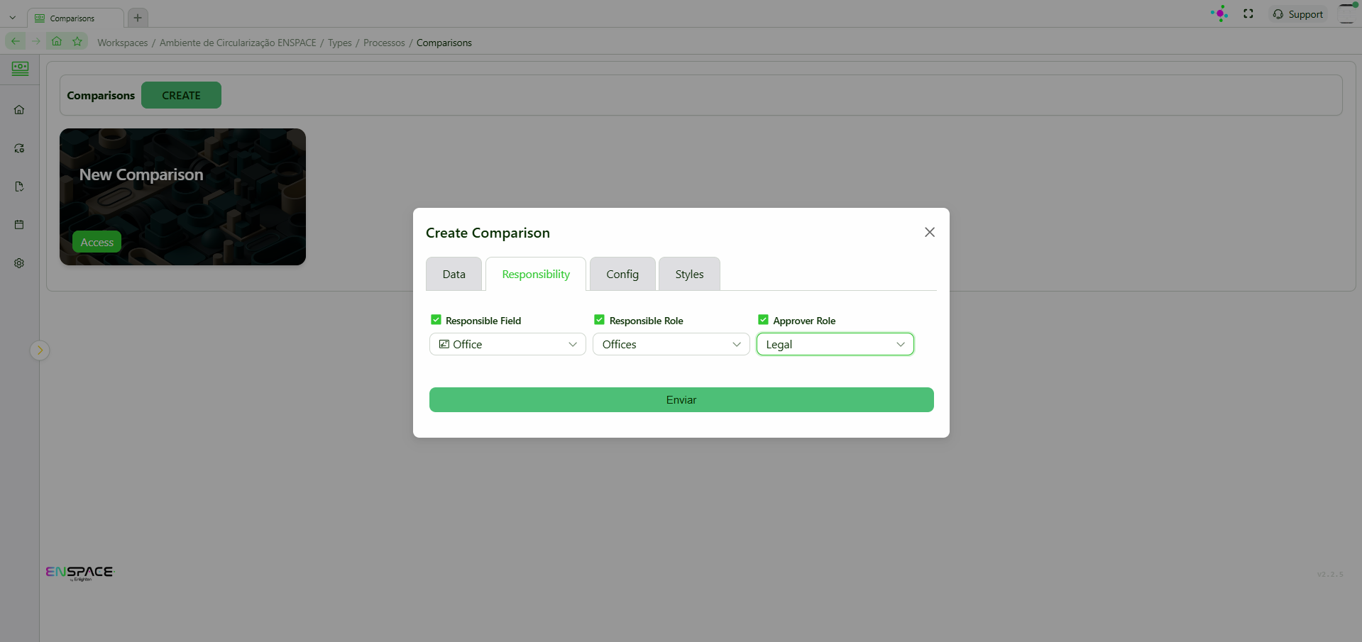The width and height of the screenshot is (1362, 642).
Task: Go to Ambiente de Circularização ENSPACE breadcrumb
Action: (238, 43)
